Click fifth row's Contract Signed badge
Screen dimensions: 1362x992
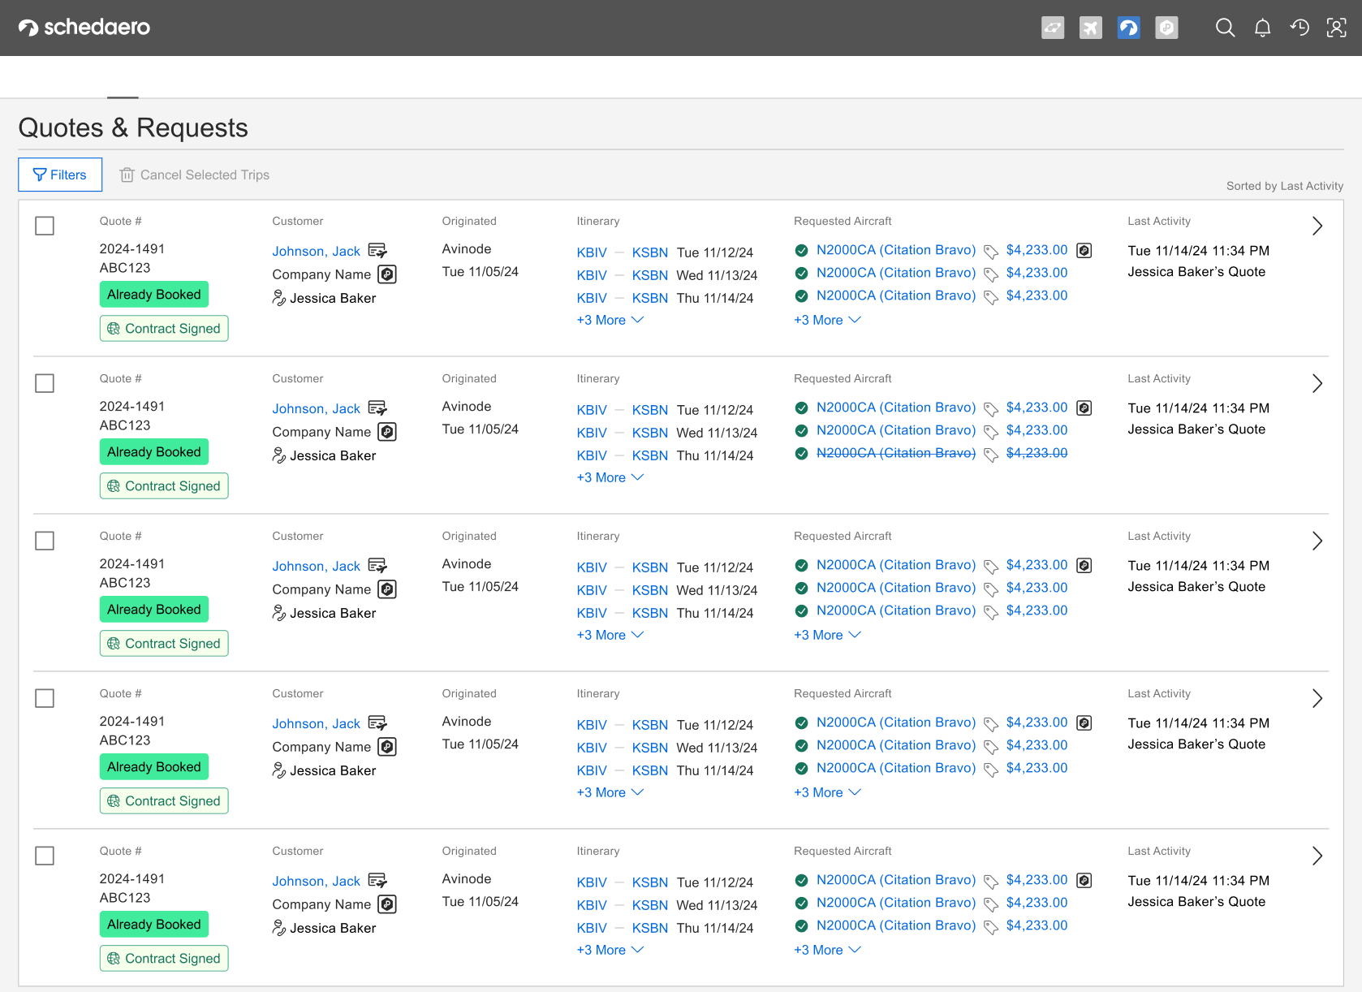[x=164, y=958]
